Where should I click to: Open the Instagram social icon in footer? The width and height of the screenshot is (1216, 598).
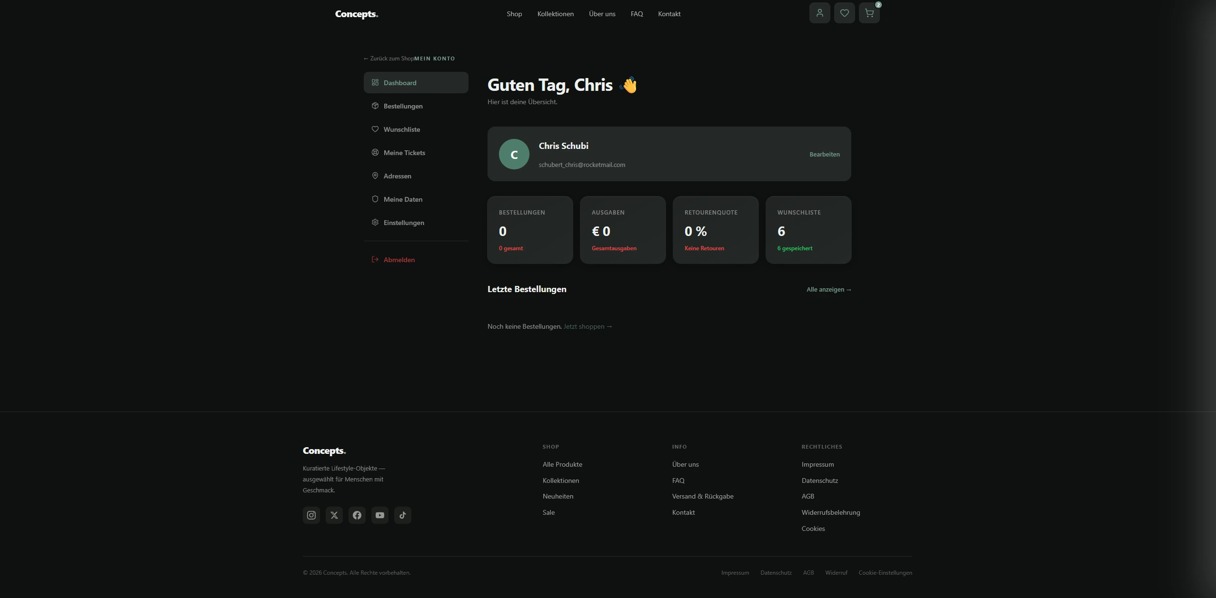[x=311, y=515]
